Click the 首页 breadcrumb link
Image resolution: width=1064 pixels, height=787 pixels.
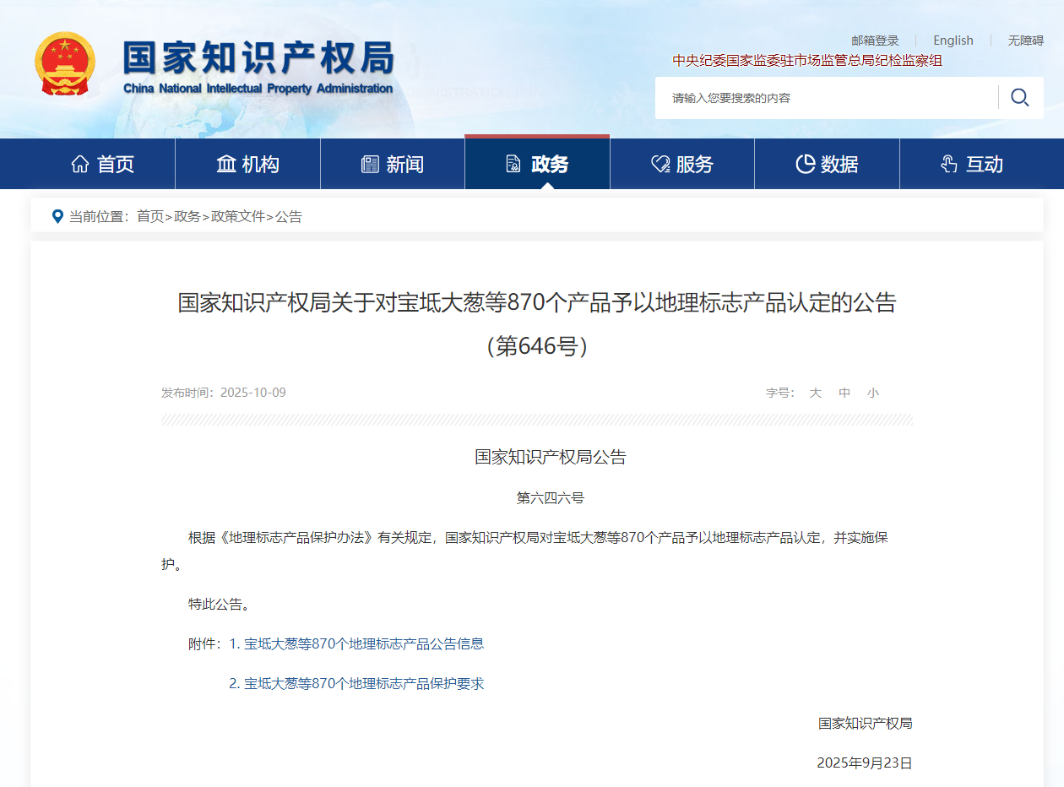click(149, 216)
